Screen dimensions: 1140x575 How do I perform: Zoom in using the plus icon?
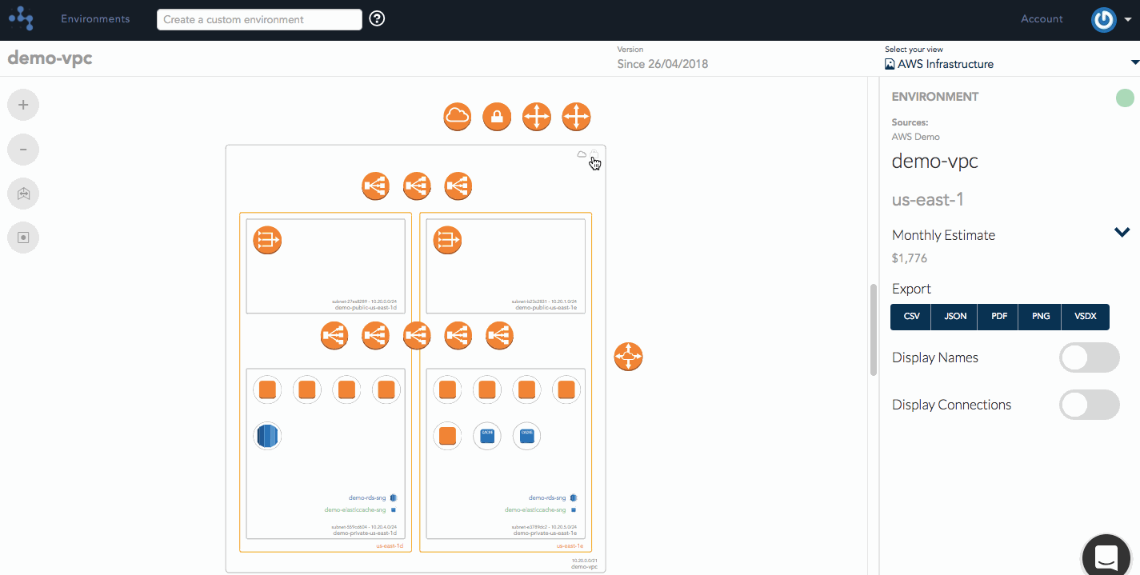23,105
